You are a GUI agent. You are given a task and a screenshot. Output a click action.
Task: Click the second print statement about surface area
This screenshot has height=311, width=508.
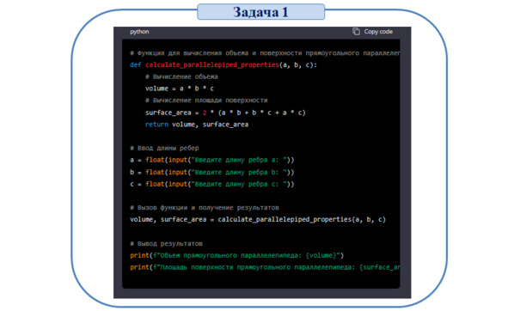click(x=265, y=267)
